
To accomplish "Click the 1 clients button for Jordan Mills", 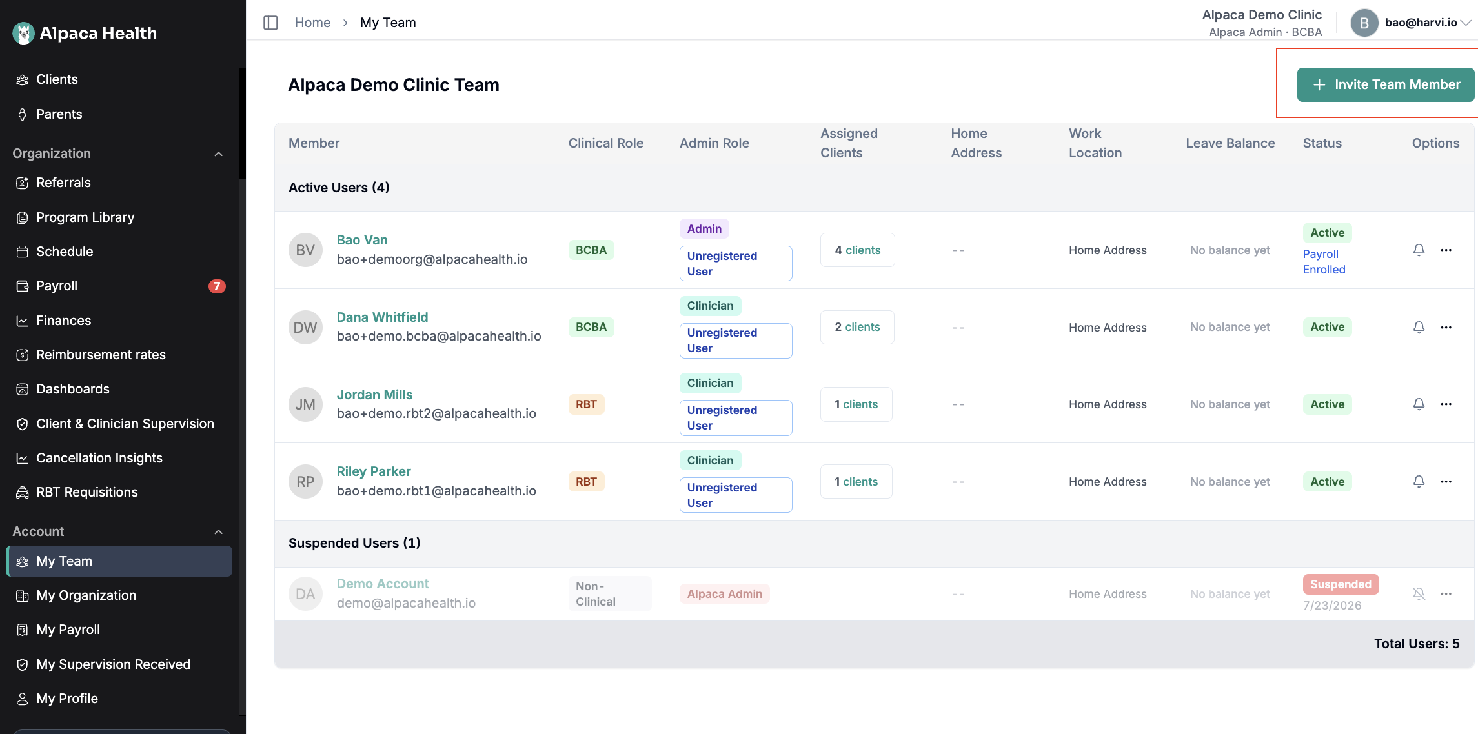I will tap(856, 404).
